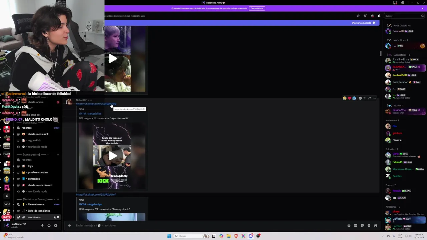Open the emoji picker in message bar
The height and width of the screenshot is (240, 427).
coord(369,225)
